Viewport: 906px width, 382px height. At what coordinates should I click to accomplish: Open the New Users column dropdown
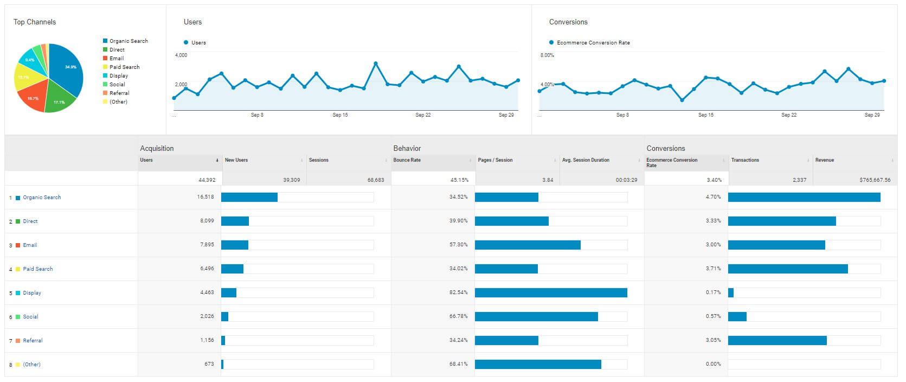(302, 160)
